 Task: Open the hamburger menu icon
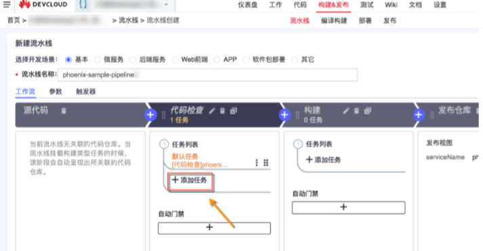click(x=7, y=4)
